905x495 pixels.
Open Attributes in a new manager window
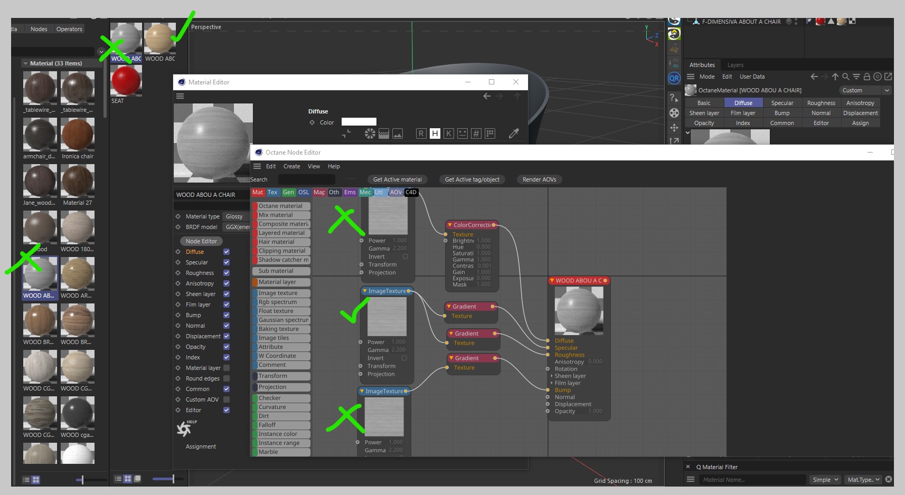point(888,77)
